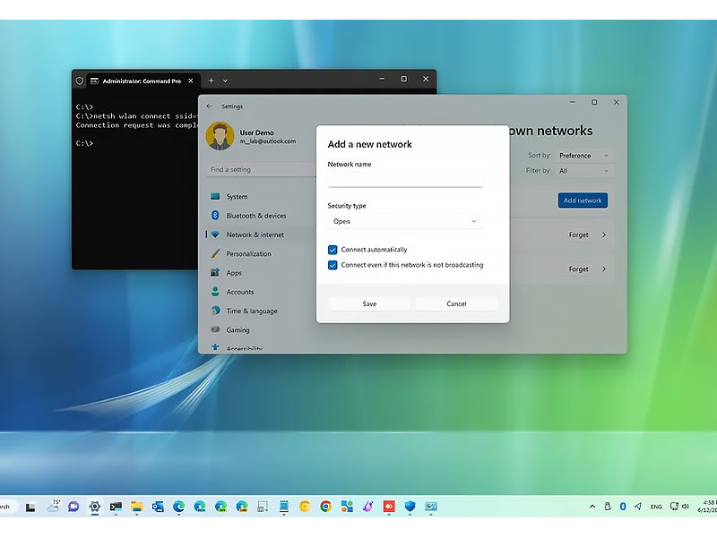717x537 pixels.
Task: Open Outlook from the taskbar
Action: pyautogui.click(x=158, y=507)
